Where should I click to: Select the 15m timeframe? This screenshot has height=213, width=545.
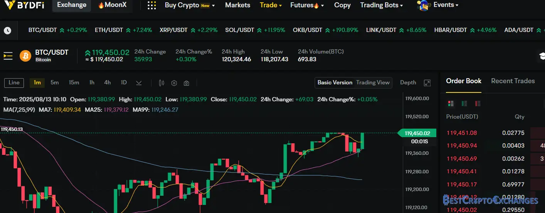[x=74, y=82]
